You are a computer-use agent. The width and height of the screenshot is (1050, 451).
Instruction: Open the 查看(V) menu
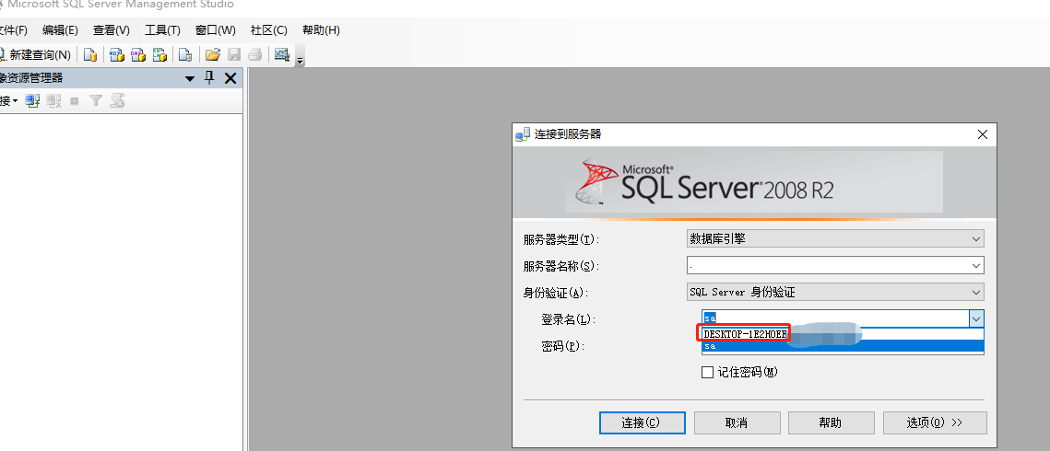coord(112,30)
